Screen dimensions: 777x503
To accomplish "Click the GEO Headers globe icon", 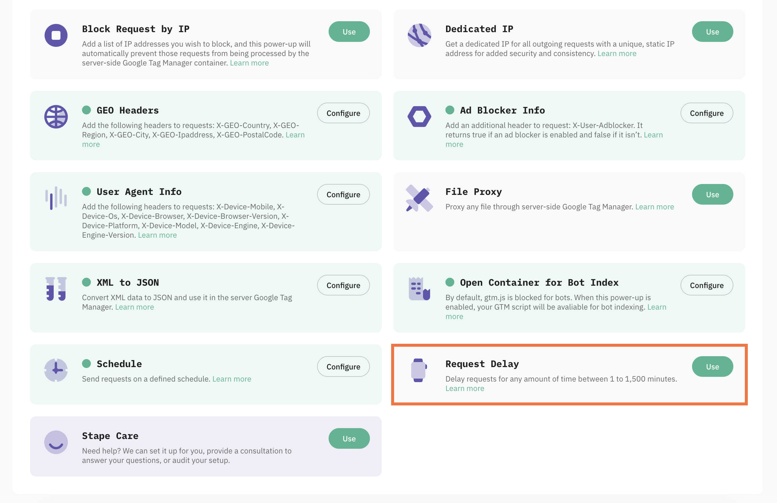I will (x=56, y=116).
